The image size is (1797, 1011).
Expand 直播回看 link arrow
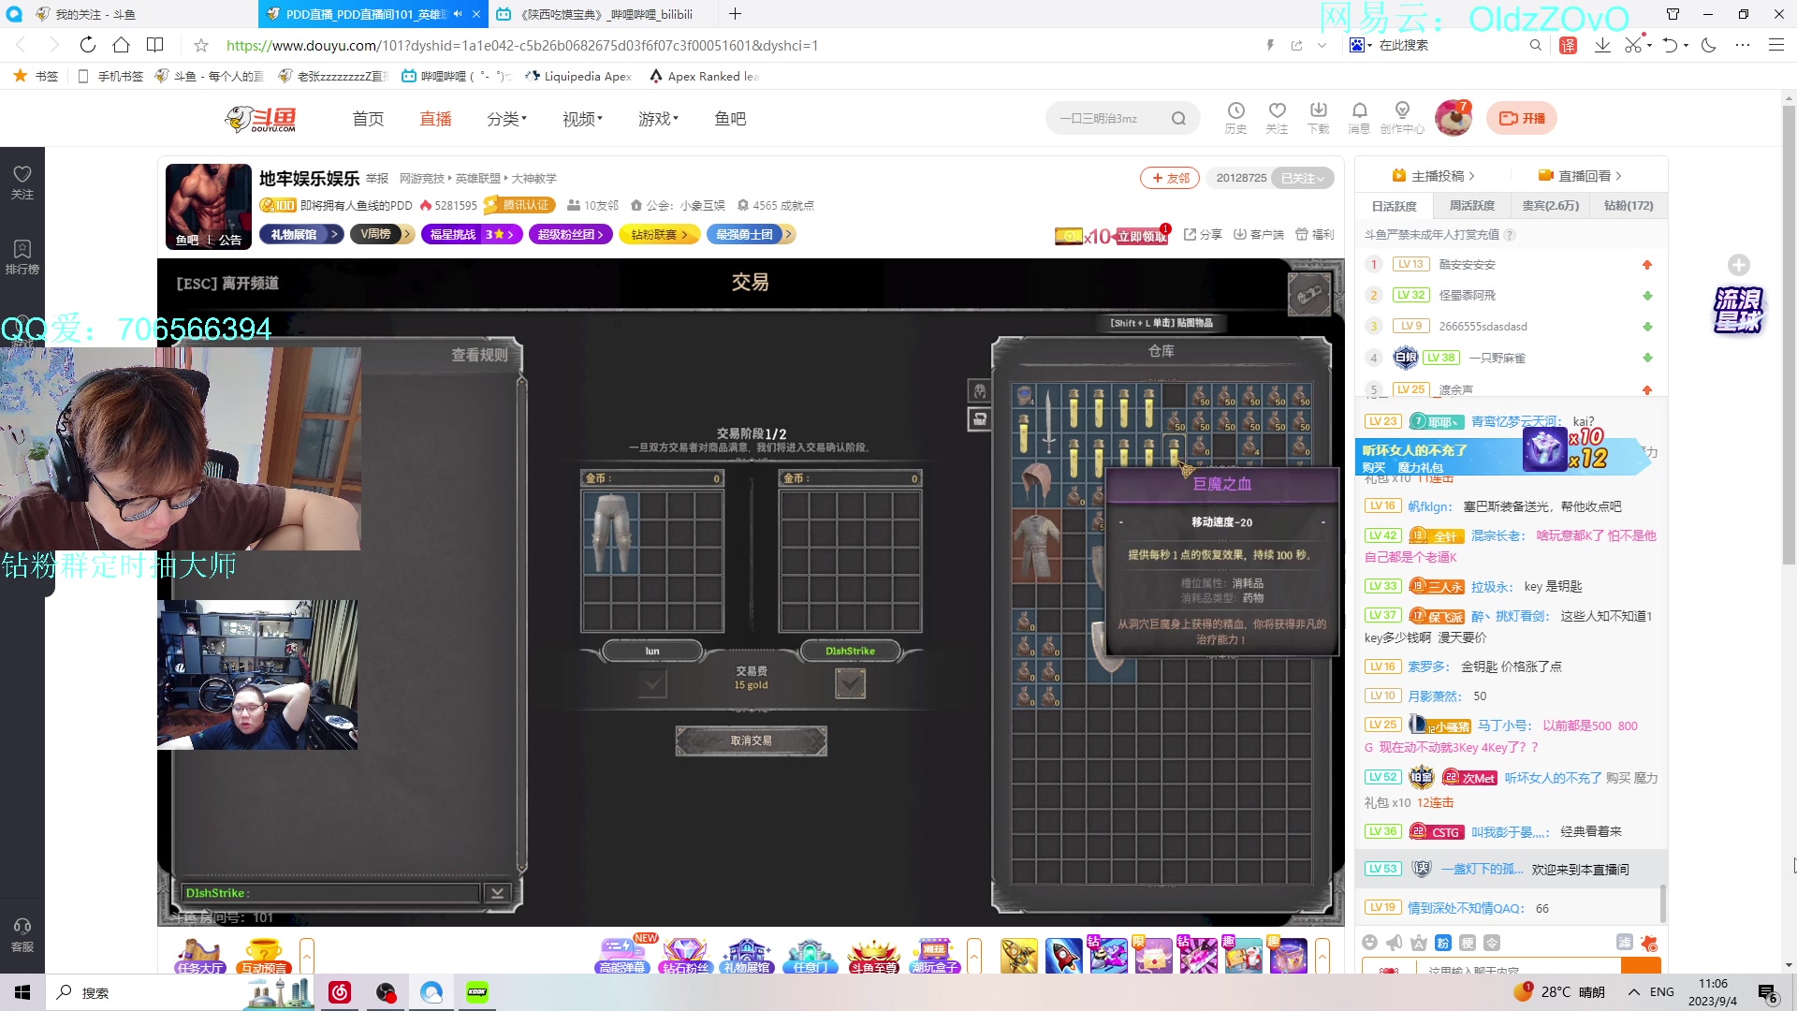pos(1618,176)
